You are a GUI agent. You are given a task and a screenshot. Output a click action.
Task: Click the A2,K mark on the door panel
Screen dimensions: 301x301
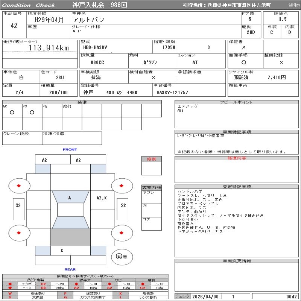102,198
